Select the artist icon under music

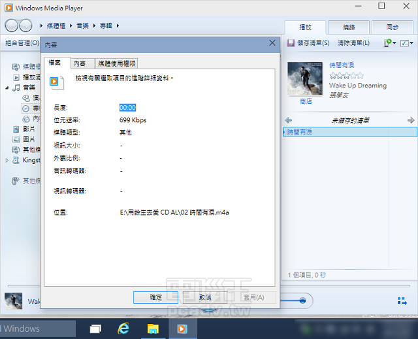point(26,98)
